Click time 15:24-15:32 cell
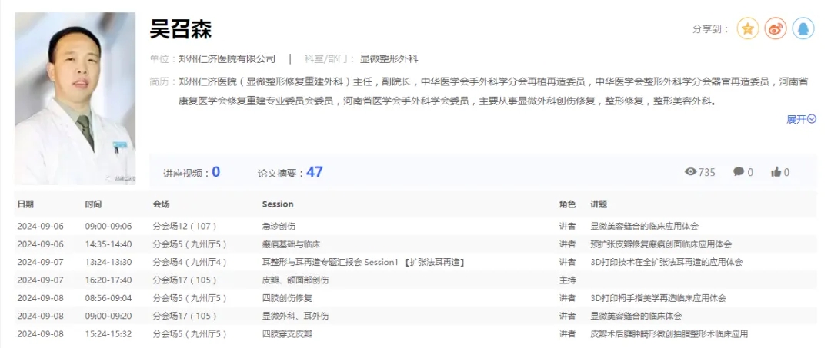The image size is (831, 348). [108, 334]
